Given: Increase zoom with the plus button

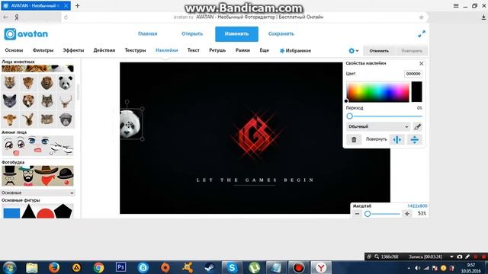Looking at the screenshot, I should point(406,214).
